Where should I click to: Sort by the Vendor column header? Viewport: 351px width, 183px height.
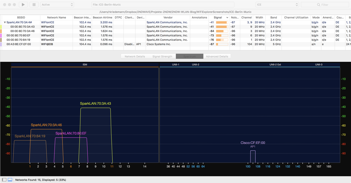point(168,17)
